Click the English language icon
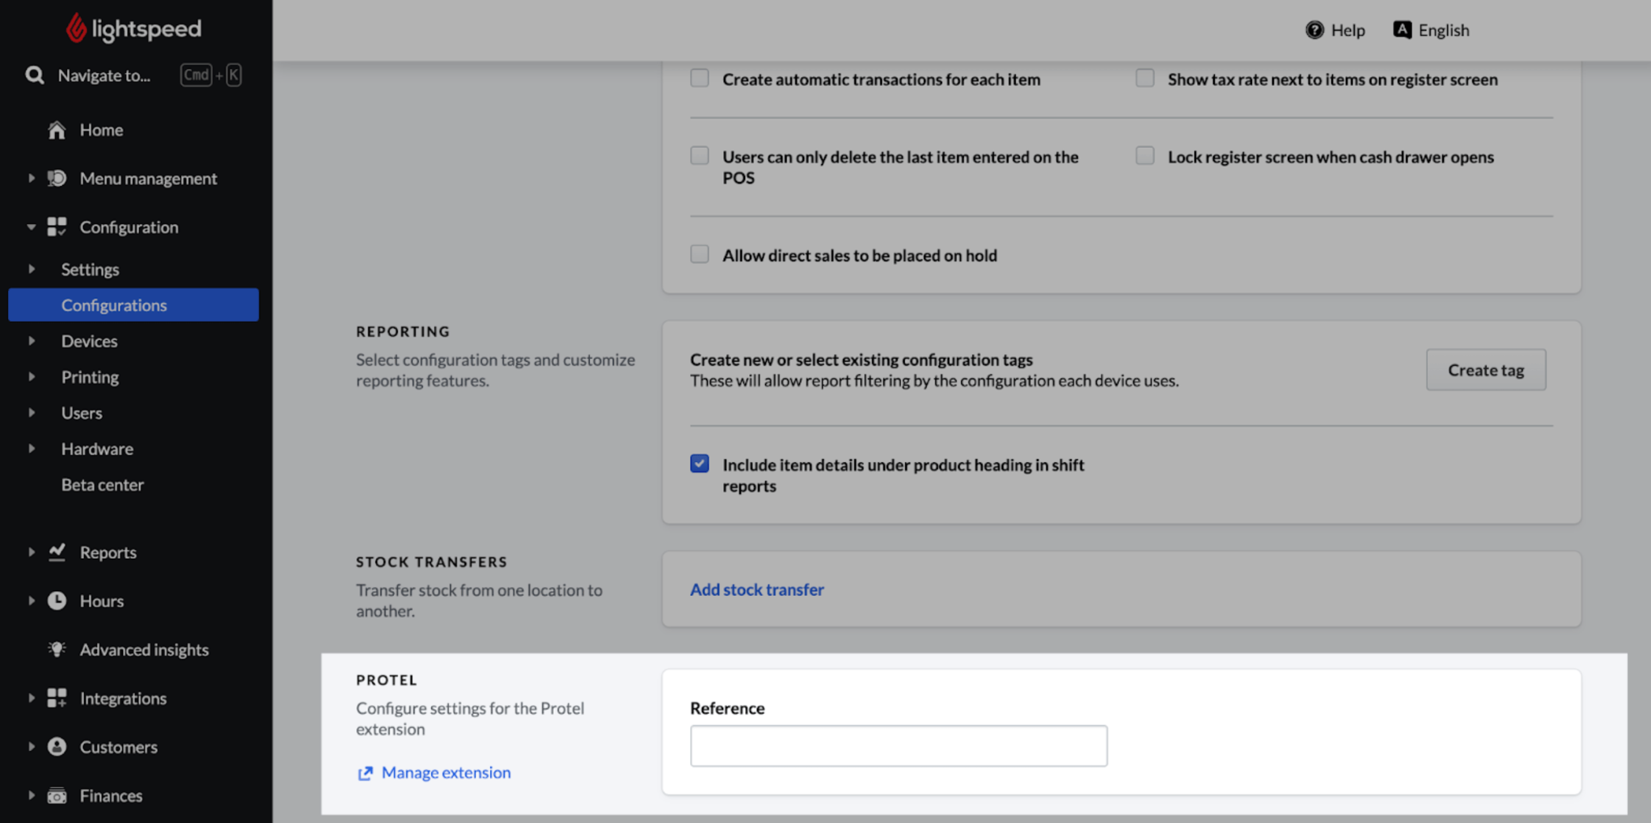The height and width of the screenshot is (823, 1651). point(1402,30)
